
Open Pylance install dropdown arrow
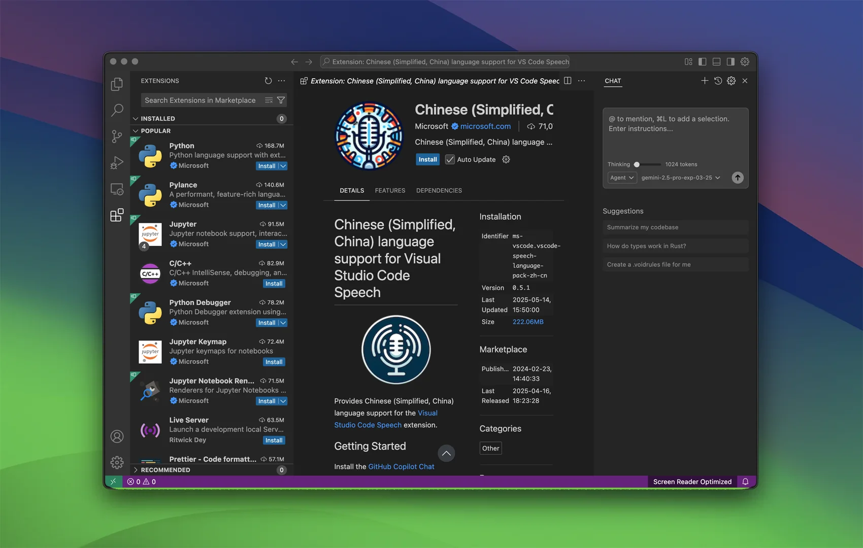283,205
